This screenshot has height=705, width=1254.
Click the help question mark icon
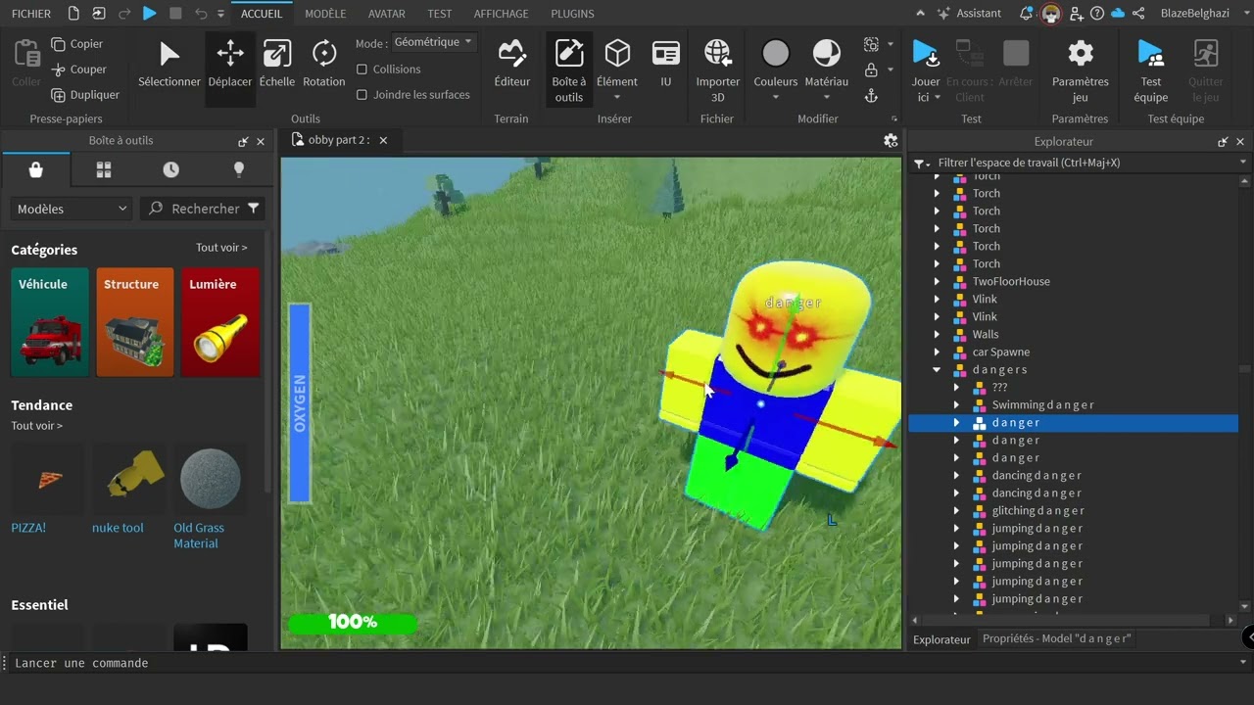pos(1097,14)
